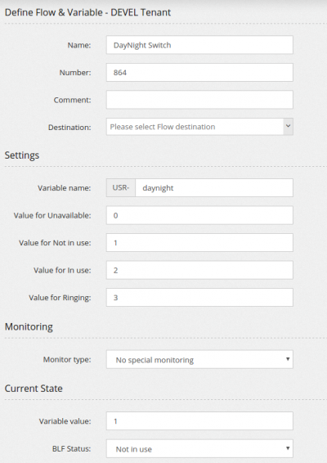
Task: Click the BLF Status: label
Action: coord(71,449)
